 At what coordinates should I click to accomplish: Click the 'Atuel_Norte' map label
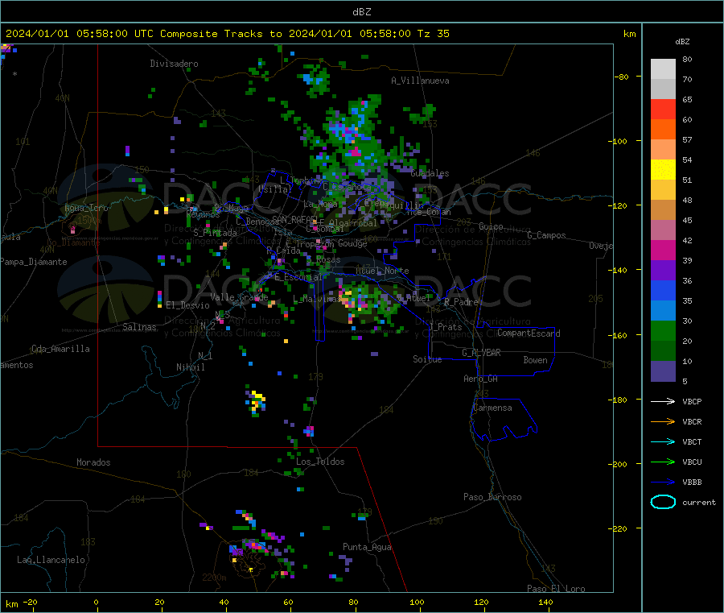click(x=382, y=271)
